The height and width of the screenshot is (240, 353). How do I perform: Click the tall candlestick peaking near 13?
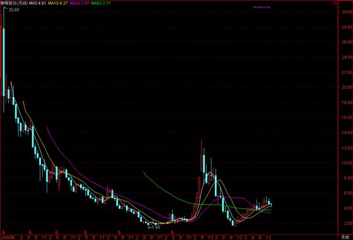202,156
